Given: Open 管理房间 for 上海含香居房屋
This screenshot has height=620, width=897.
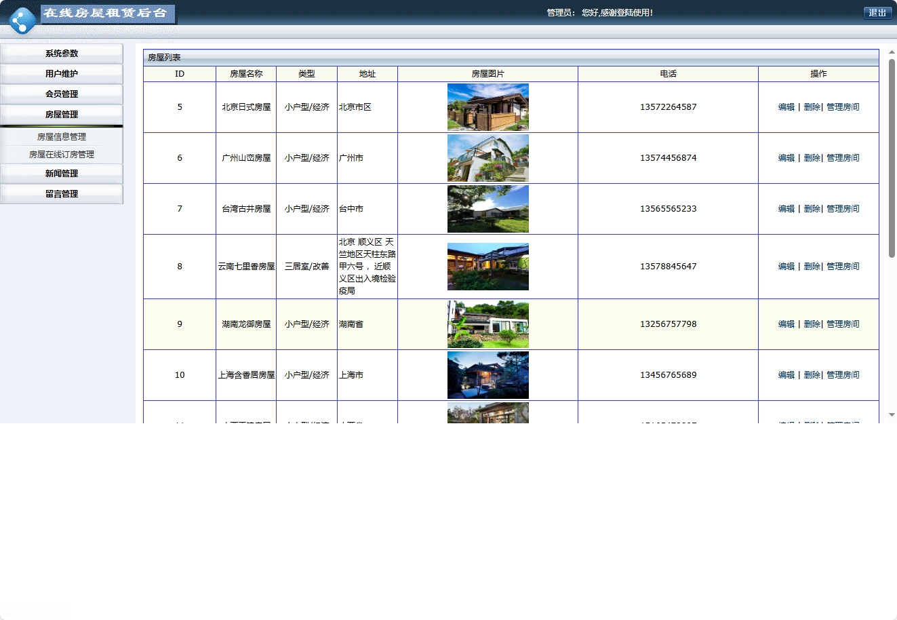Looking at the screenshot, I should click(x=842, y=374).
